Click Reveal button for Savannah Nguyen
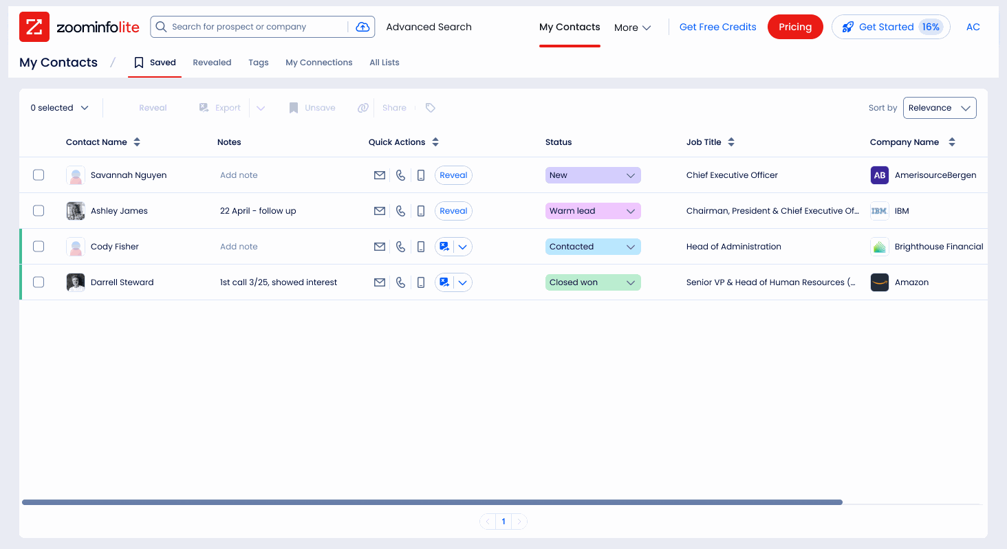 [x=453, y=175]
